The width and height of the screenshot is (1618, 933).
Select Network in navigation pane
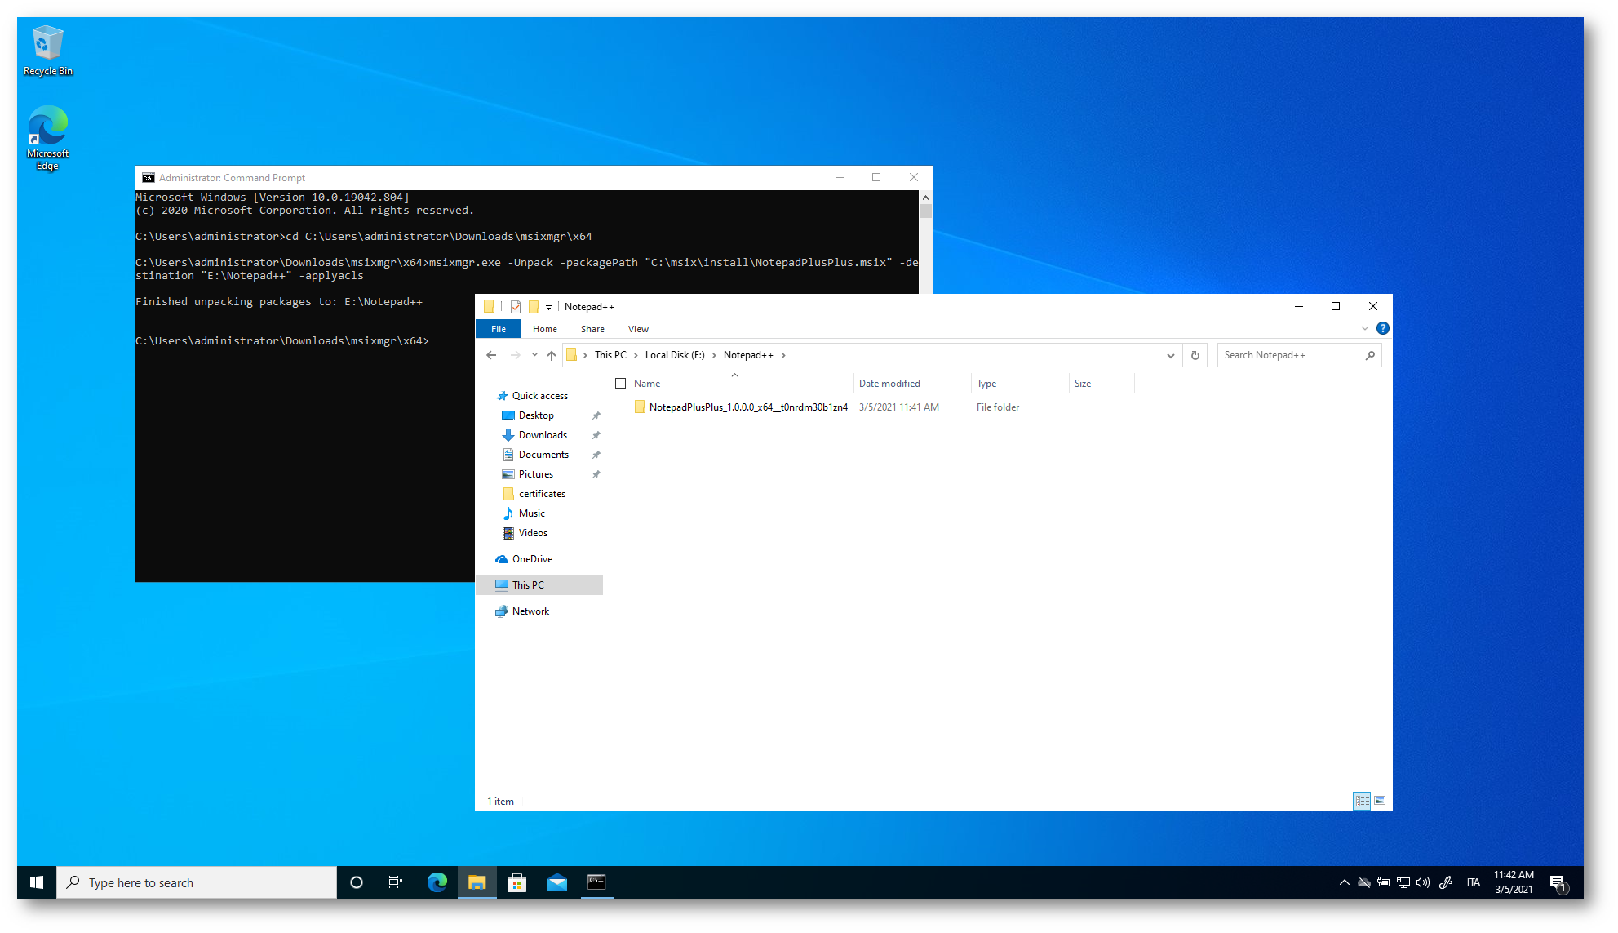(530, 611)
